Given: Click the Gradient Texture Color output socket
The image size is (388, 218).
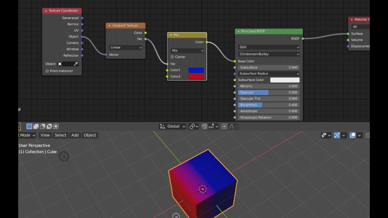Looking at the screenshot, I should [145, 33].
